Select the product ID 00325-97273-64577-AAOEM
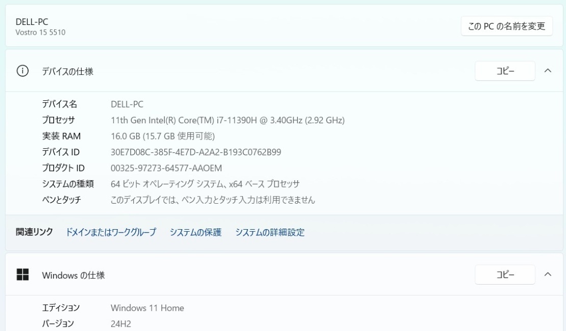This screenshot has width=566, height=331. pyautogui.click(x=166, y=168)
